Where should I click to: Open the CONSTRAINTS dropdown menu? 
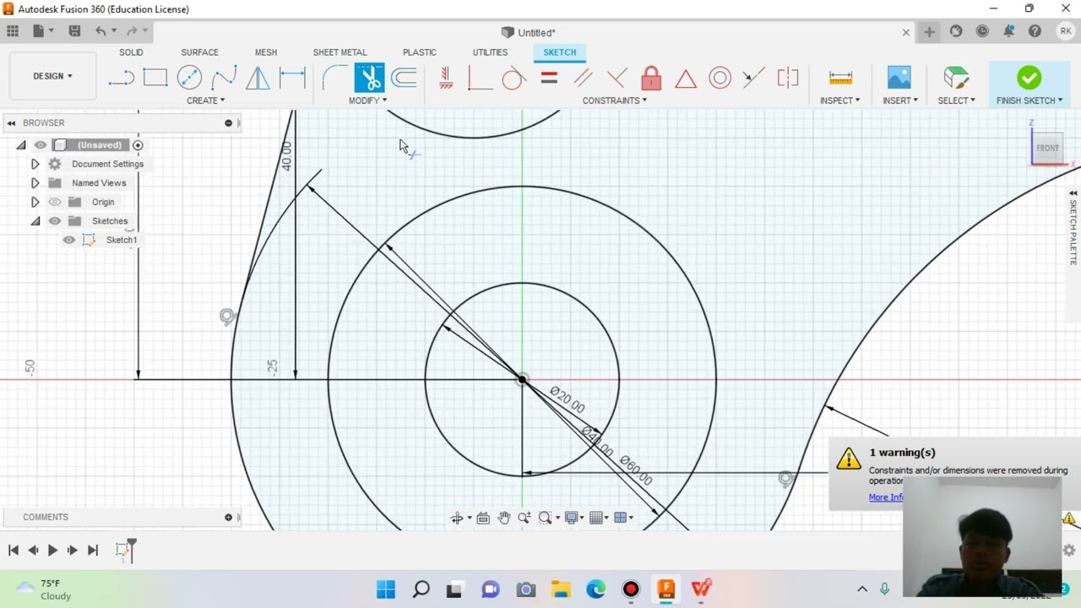614,100
